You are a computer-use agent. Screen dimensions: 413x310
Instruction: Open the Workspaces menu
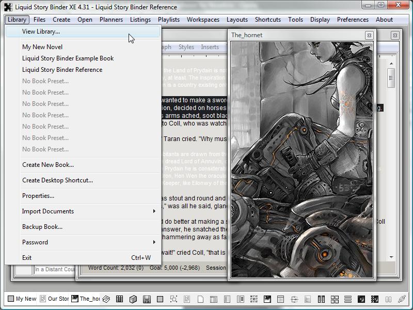pyautogui.click(x=203, y=20)
